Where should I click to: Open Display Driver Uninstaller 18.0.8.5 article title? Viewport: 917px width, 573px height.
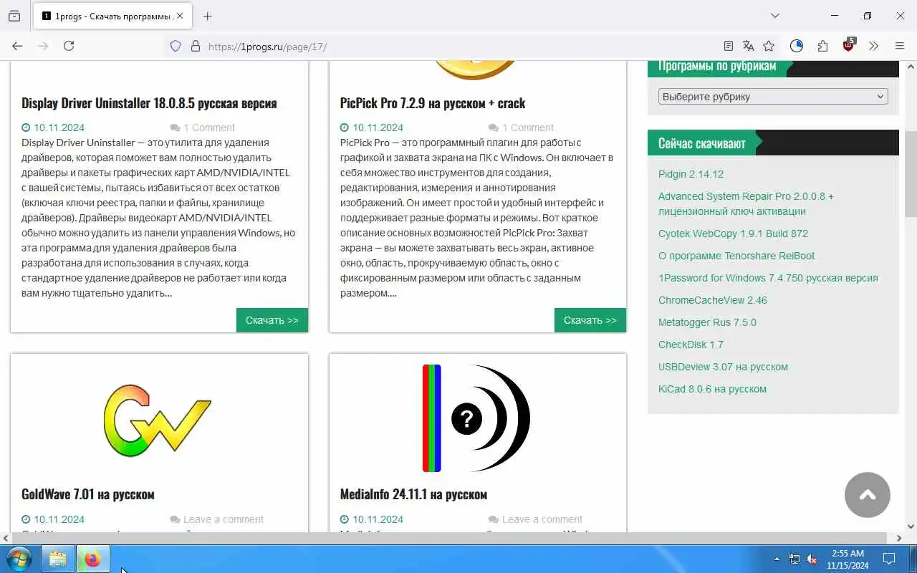tap(149, 103)
